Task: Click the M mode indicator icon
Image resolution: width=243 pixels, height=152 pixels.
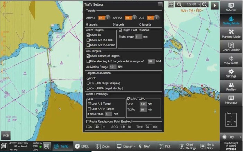Action: [4, 146]
